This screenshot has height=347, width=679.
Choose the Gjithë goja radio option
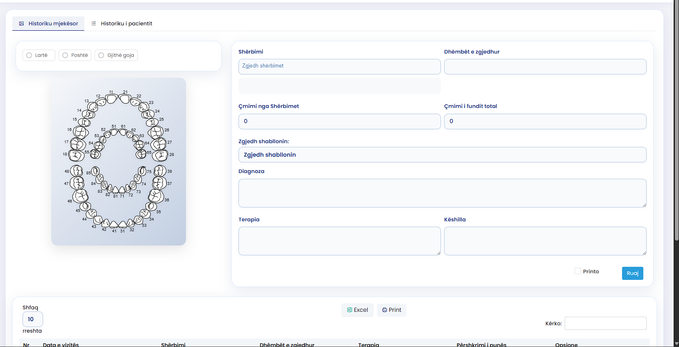coord(102,55)
